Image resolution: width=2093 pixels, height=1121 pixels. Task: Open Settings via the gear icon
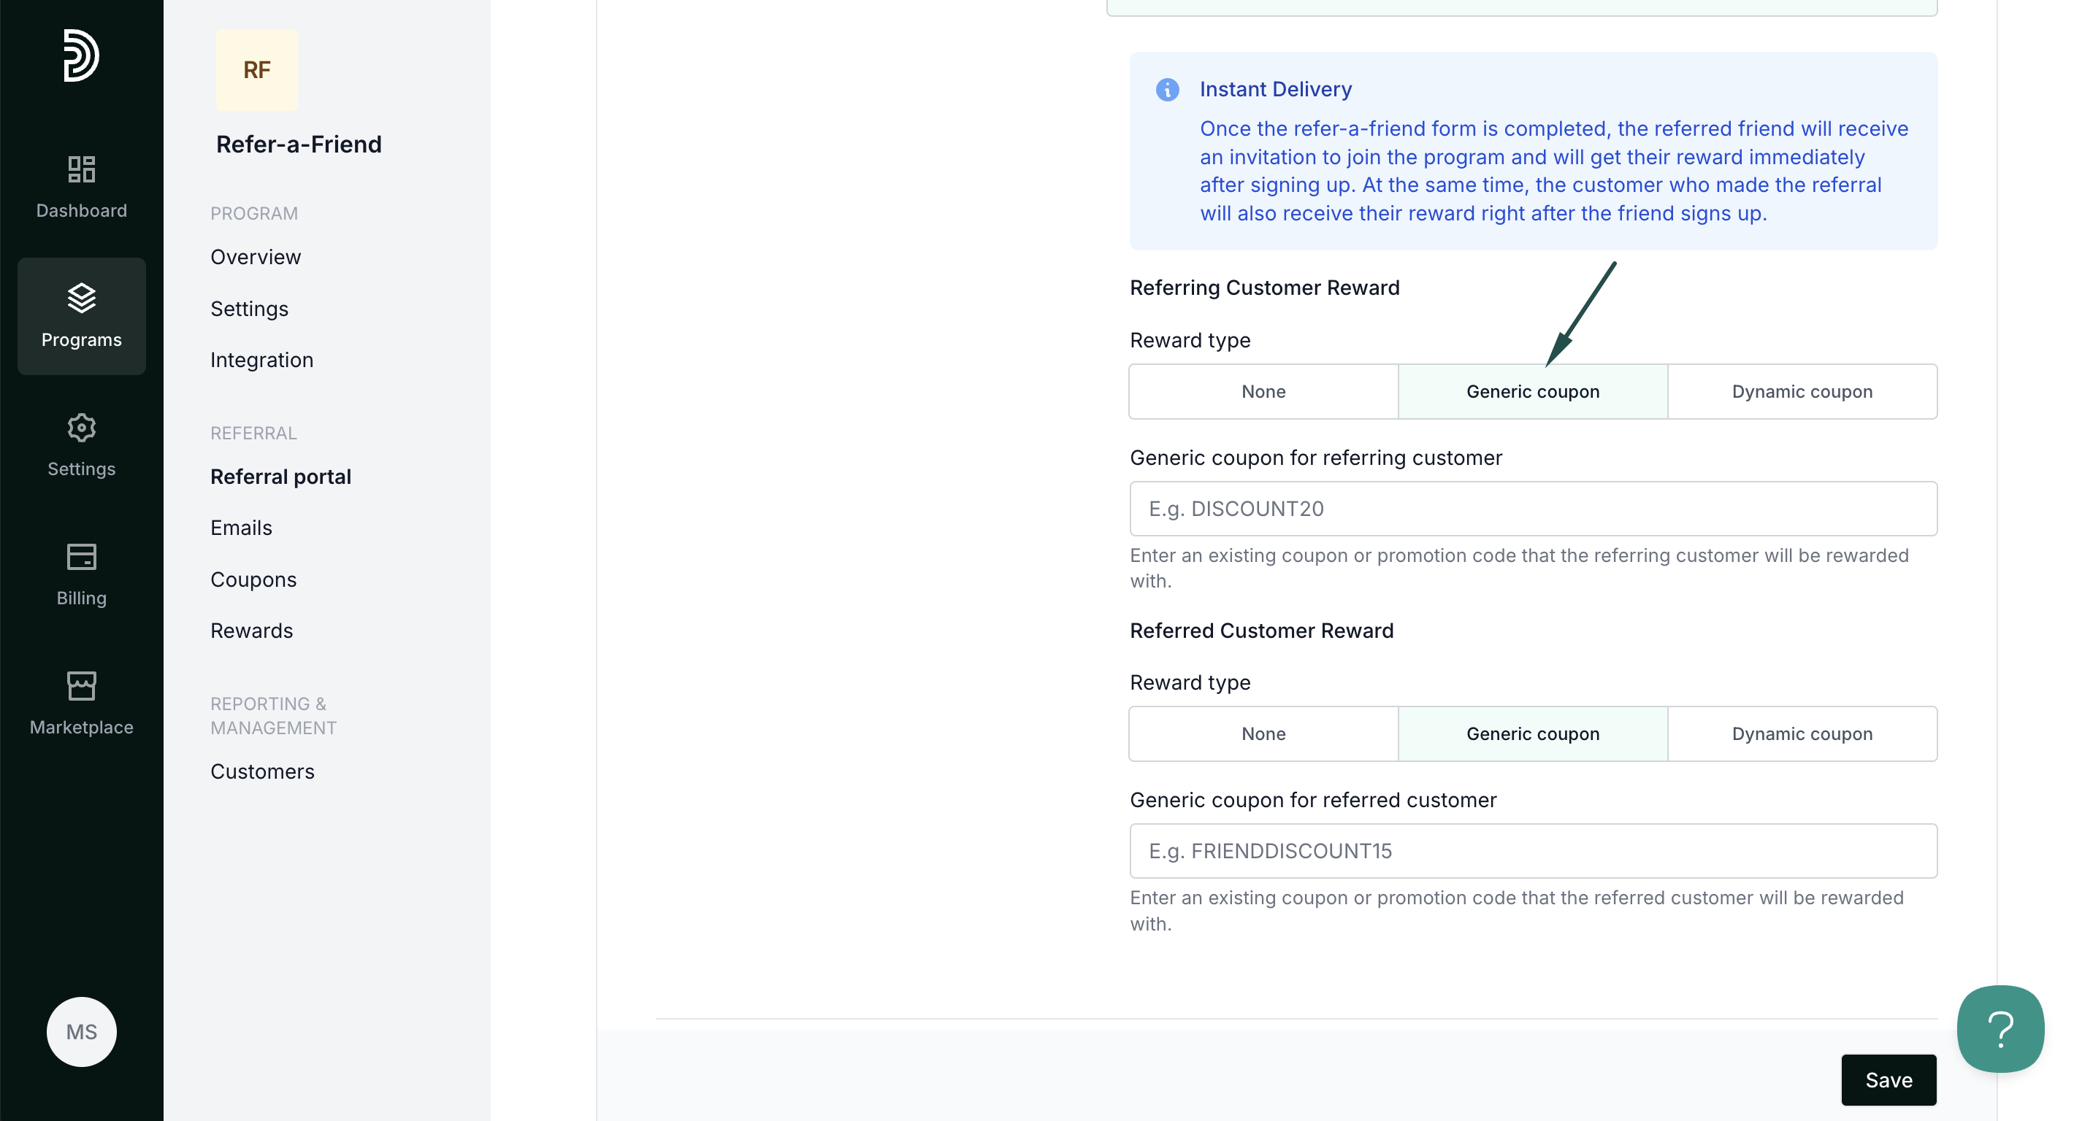[81, 428]
